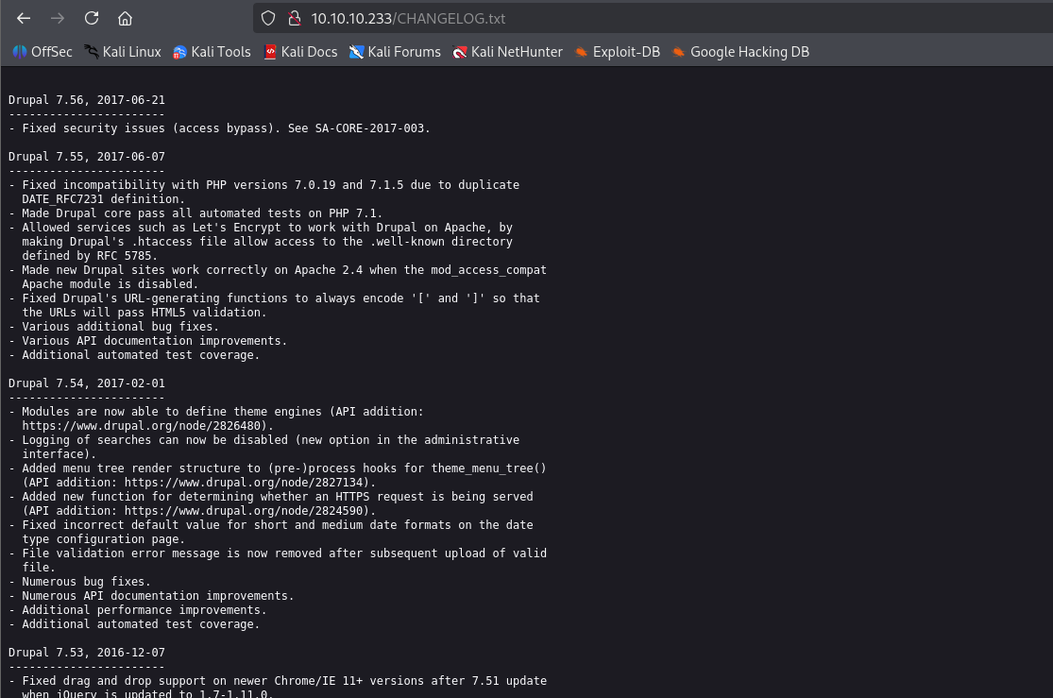Click line 'Fixed drag and drop support on newer Chrome/IE'
This screenshot has width=1053, height=698.
pos(278,681)
